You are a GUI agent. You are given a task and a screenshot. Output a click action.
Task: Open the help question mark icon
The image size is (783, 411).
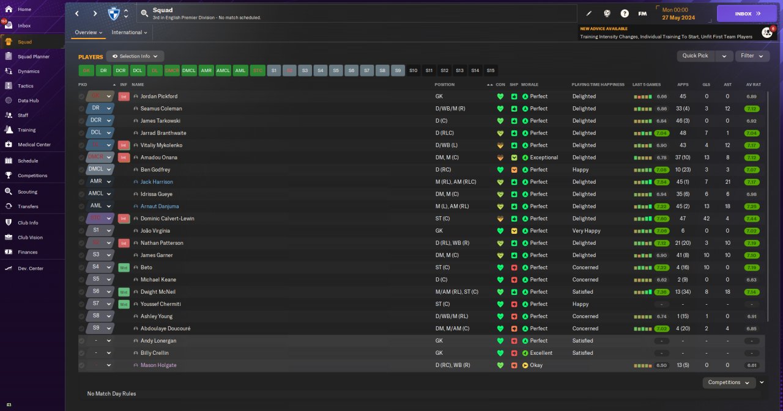click(x=625, y=13)
